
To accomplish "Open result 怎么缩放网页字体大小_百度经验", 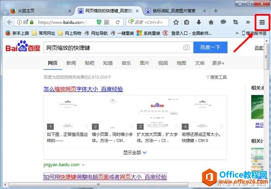I will click(83, 89).
